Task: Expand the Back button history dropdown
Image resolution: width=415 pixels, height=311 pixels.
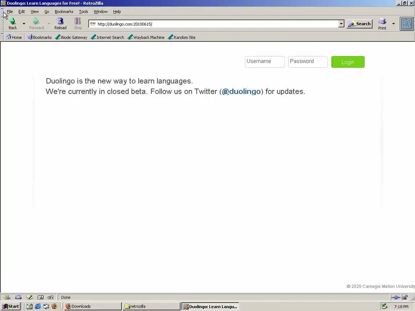Action: click(x=24, y=24)
